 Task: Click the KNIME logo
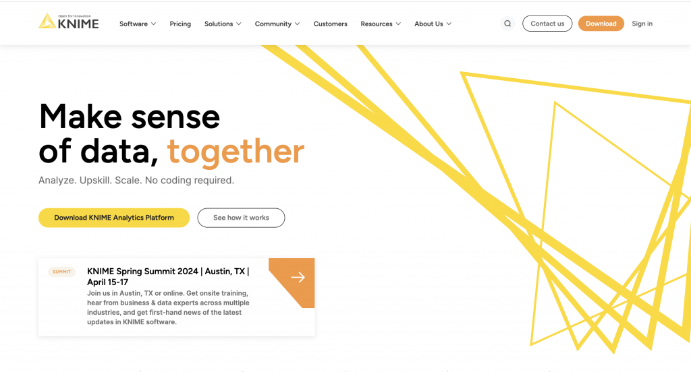pos(69,22)
